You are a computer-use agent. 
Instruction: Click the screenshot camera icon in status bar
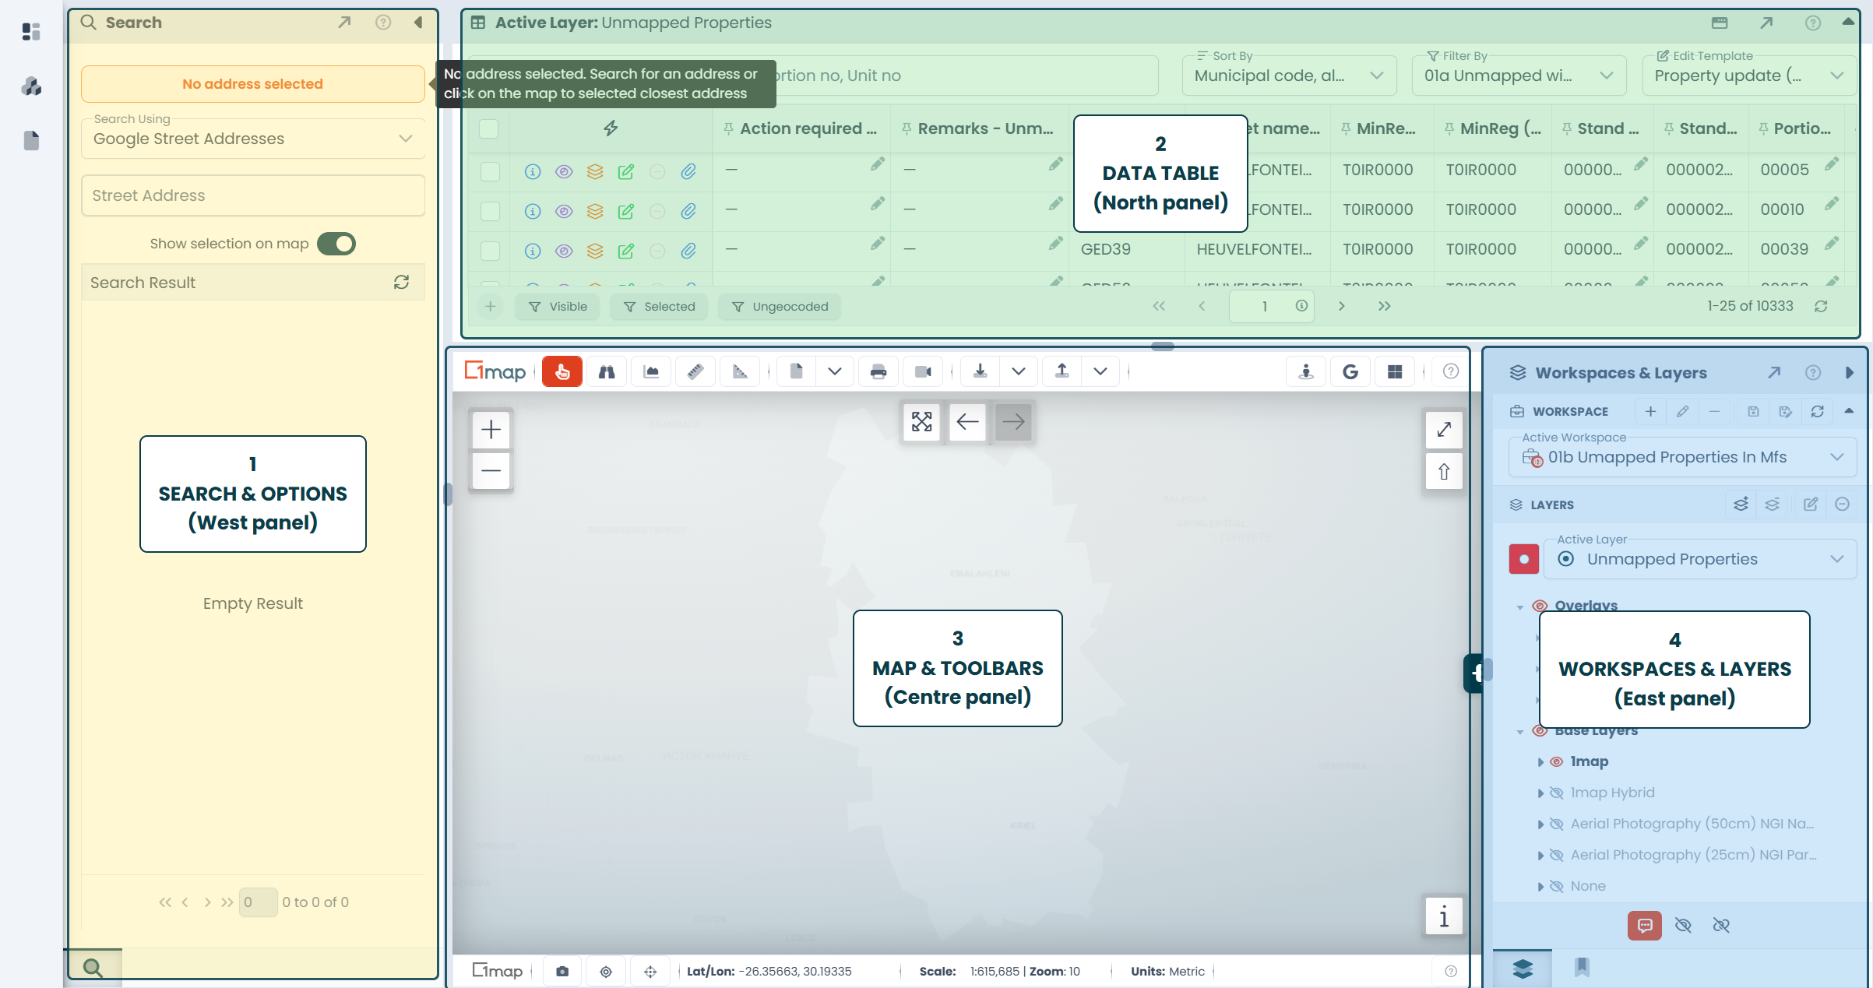point(562,972)
